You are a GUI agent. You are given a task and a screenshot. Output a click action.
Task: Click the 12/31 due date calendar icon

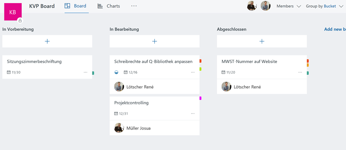pyautogui.click(x=116, y=114)
